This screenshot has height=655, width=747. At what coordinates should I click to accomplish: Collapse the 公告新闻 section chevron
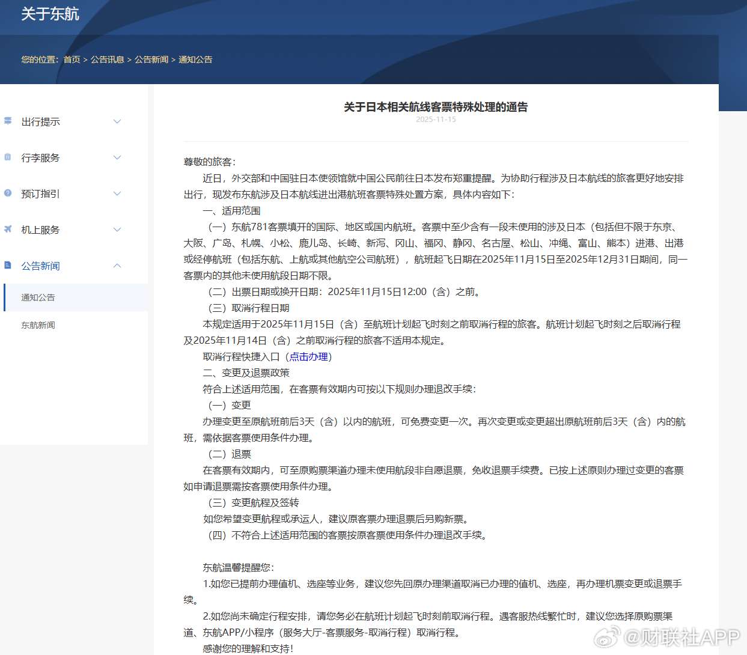117,266
